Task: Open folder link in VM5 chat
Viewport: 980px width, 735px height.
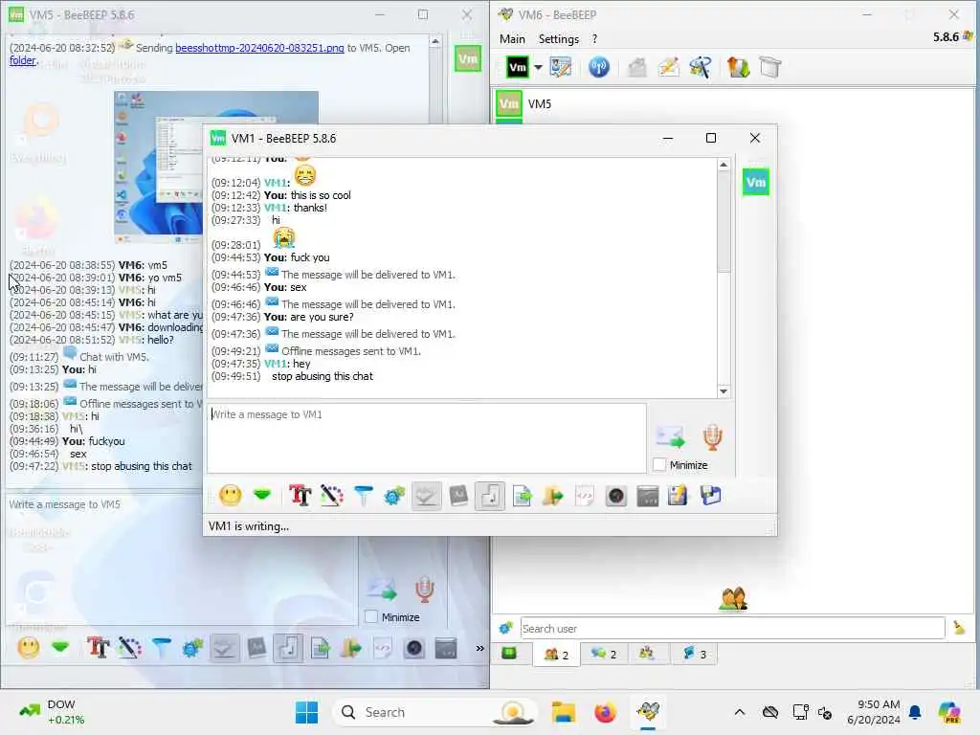Action: coord(23,60)
